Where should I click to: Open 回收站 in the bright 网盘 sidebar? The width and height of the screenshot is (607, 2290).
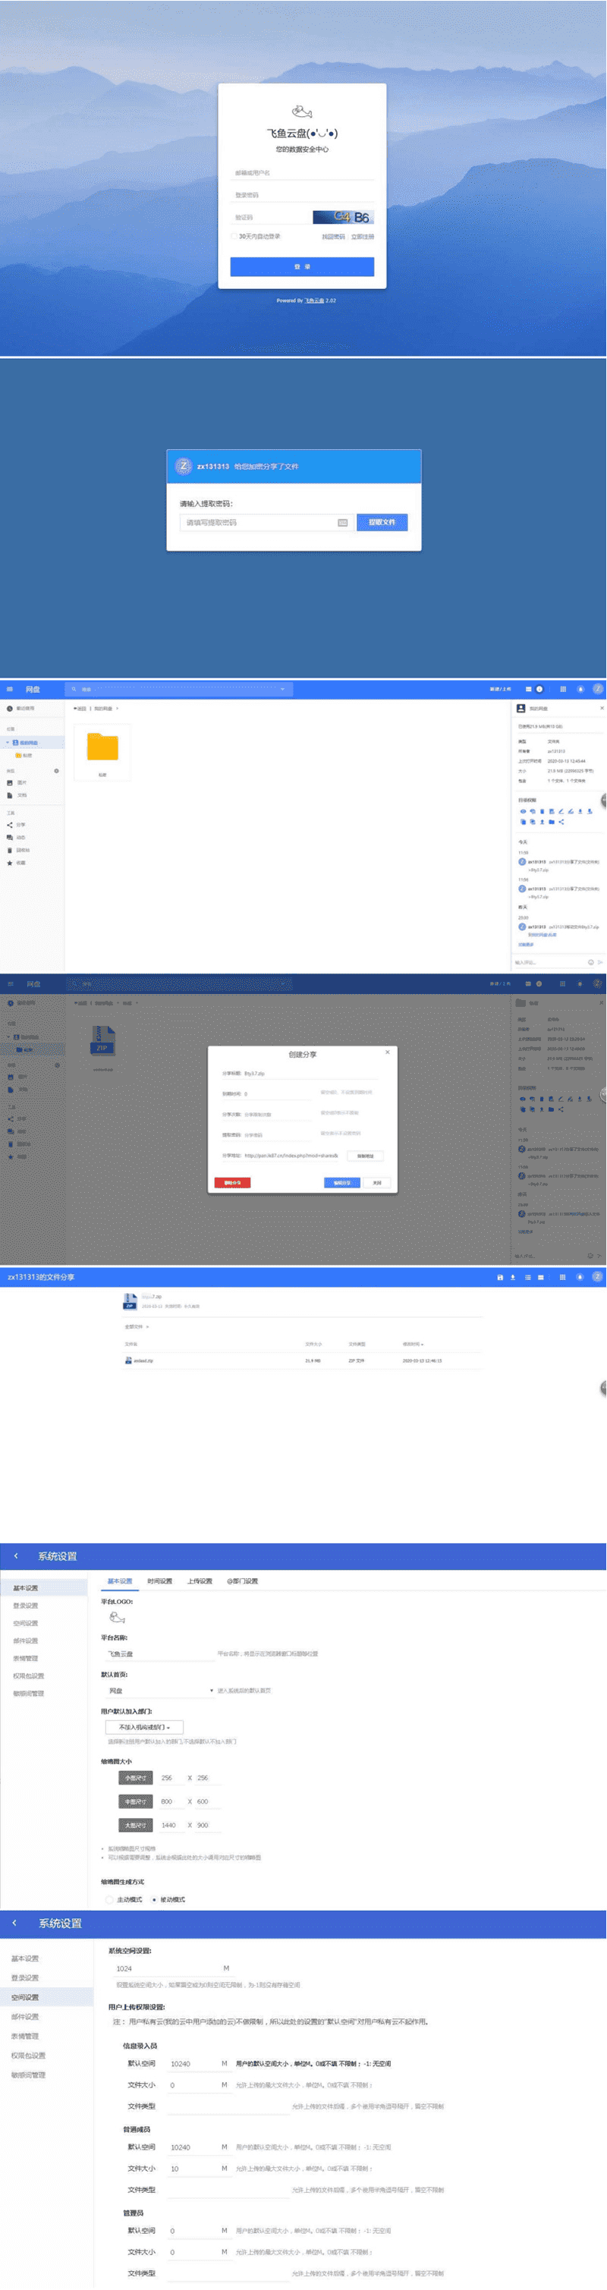pyautogui.click(x=19, y=850)
